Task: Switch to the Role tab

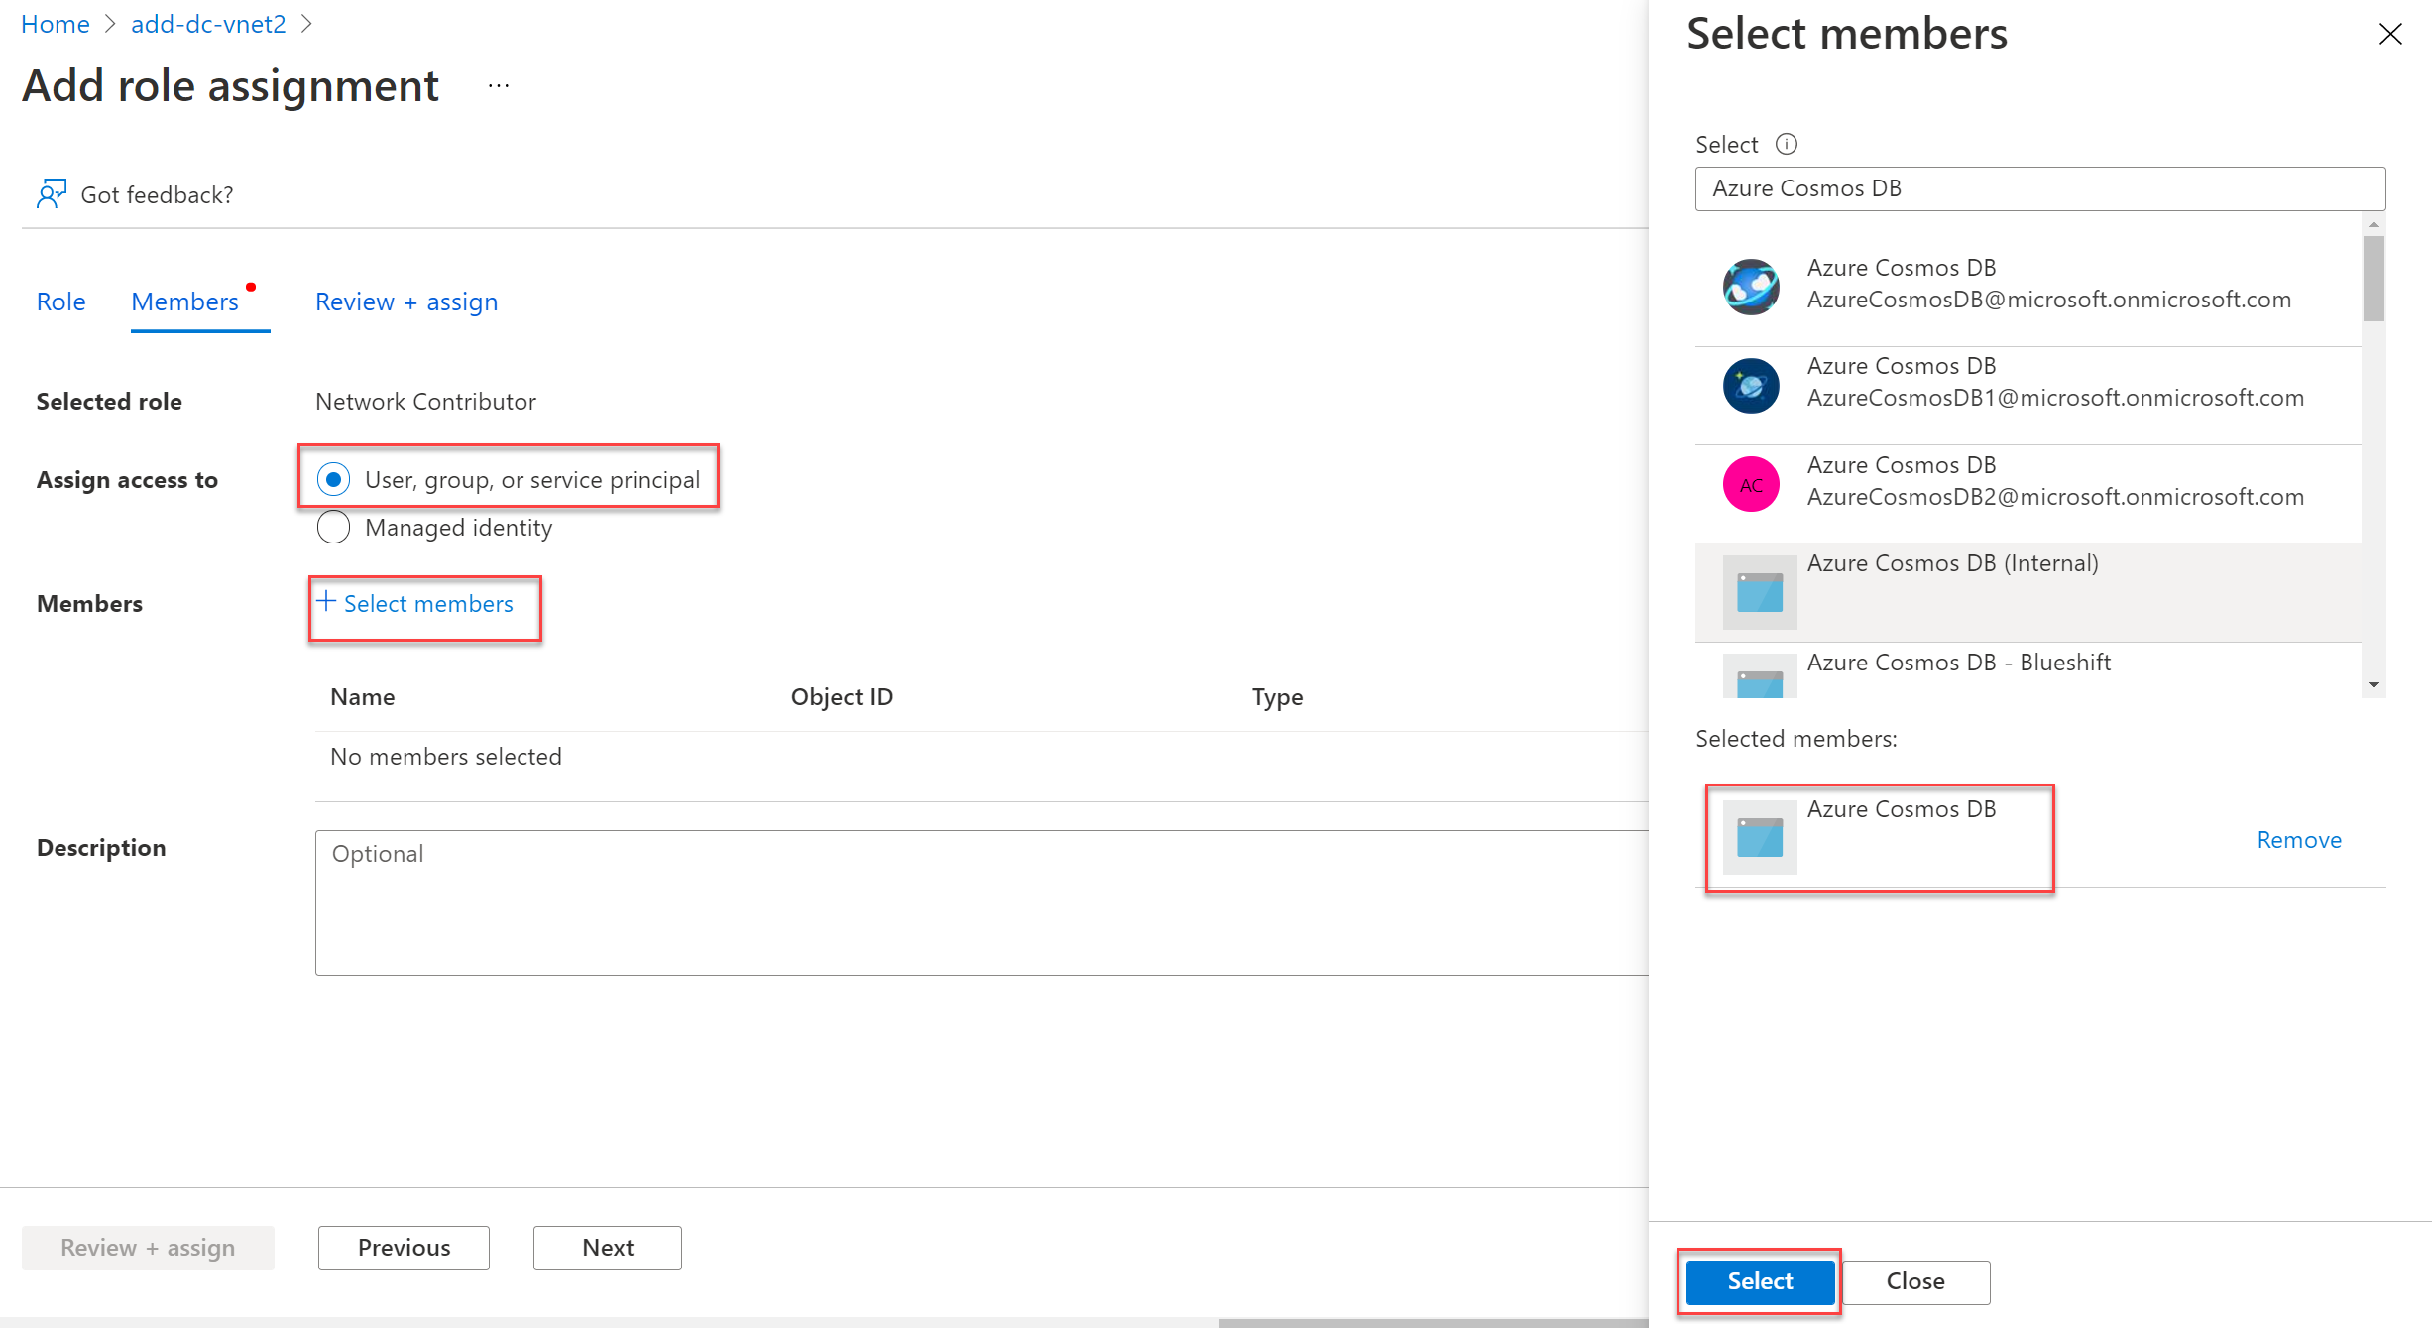Action: [60, 302]
